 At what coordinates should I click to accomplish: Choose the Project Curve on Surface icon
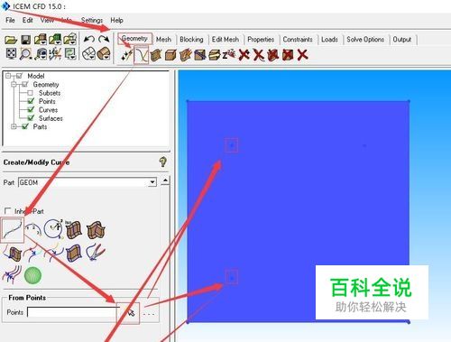click(x=13, y=254)
